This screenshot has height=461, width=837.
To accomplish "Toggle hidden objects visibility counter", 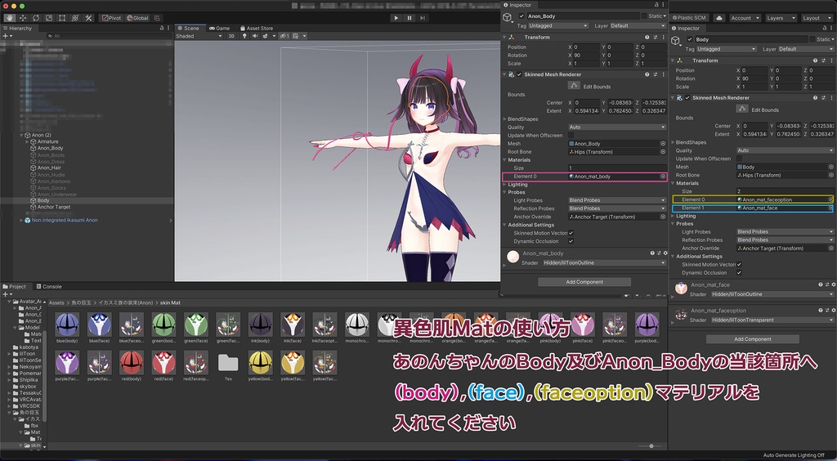I will point(284,36).
